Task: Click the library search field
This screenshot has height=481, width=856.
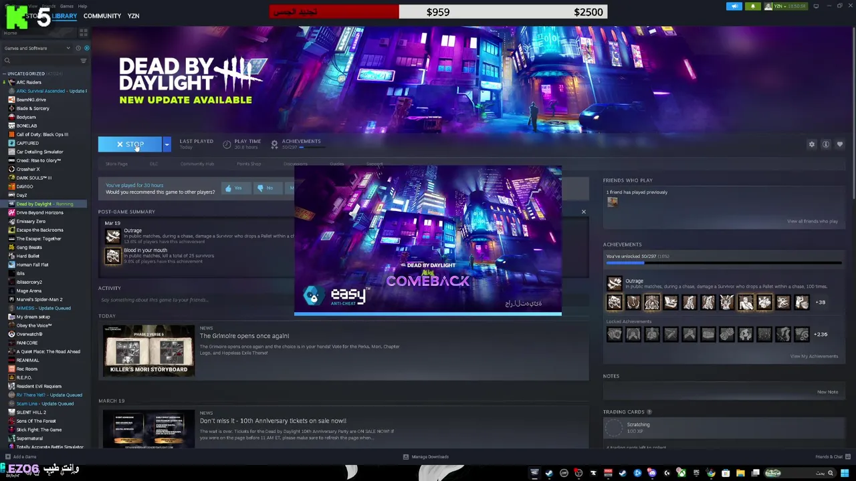Action: (40, 61)
